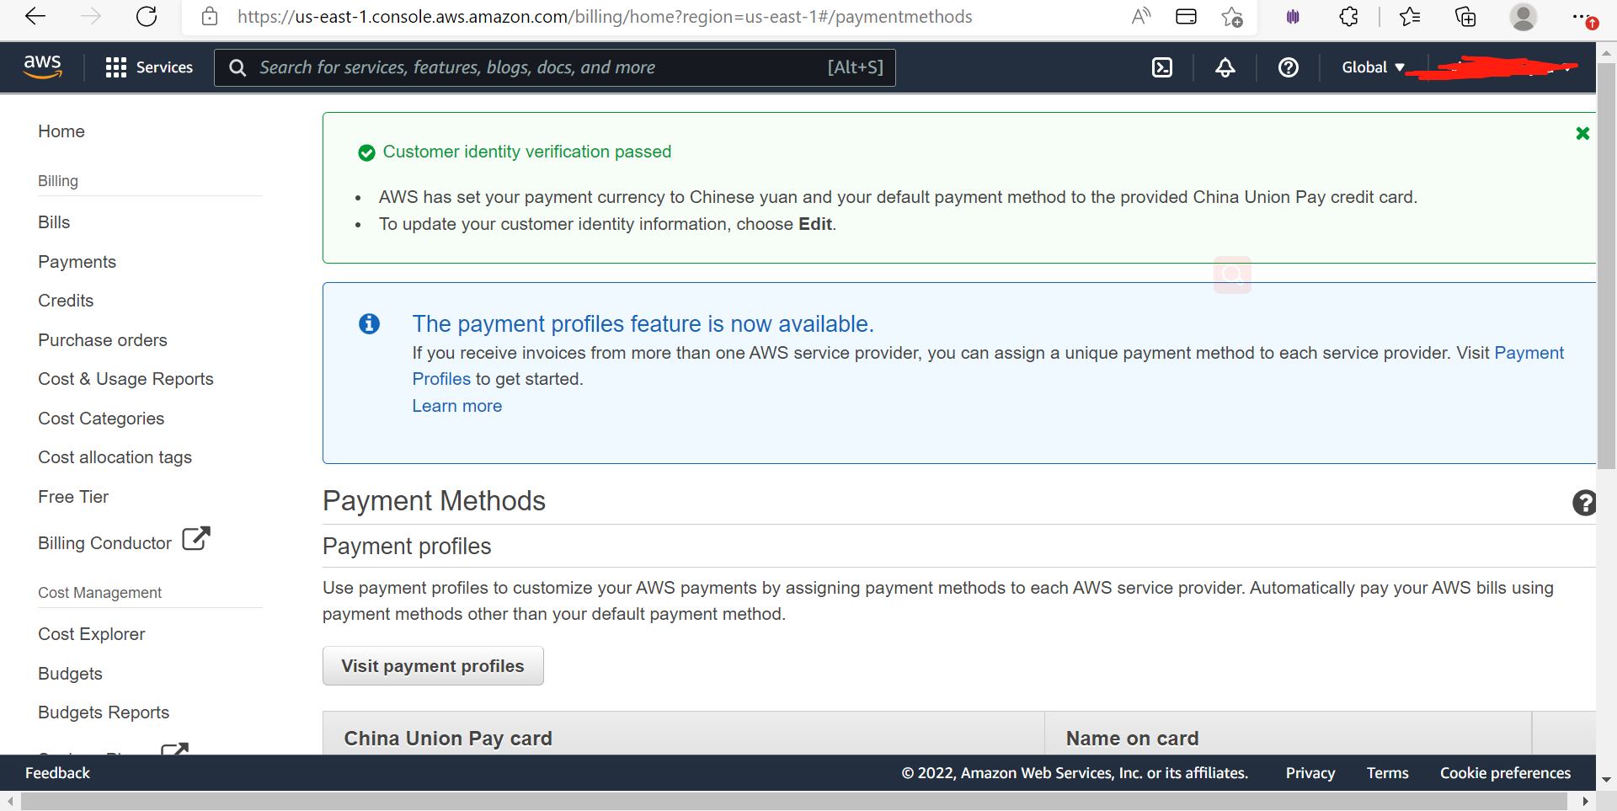Screen dimensions: 1617x811
Task: Click the Customer identity verification passed heading
Action: tap(527, 152)
